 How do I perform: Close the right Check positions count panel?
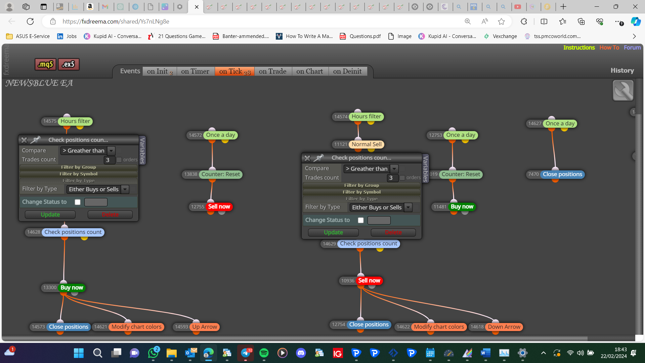point(307,158)
